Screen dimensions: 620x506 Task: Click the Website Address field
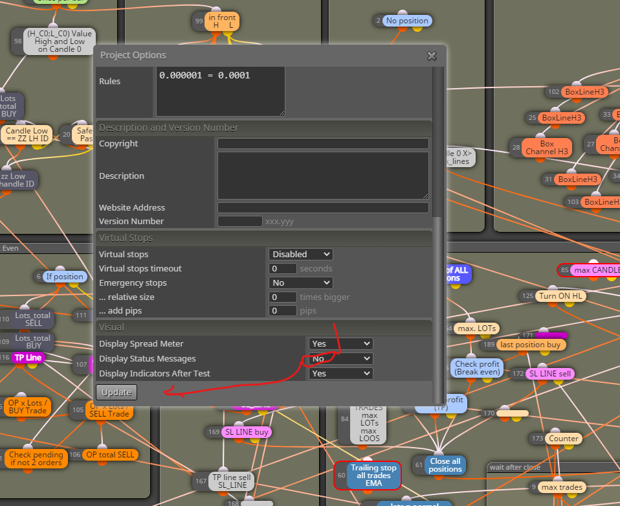[x=323, y=207]
